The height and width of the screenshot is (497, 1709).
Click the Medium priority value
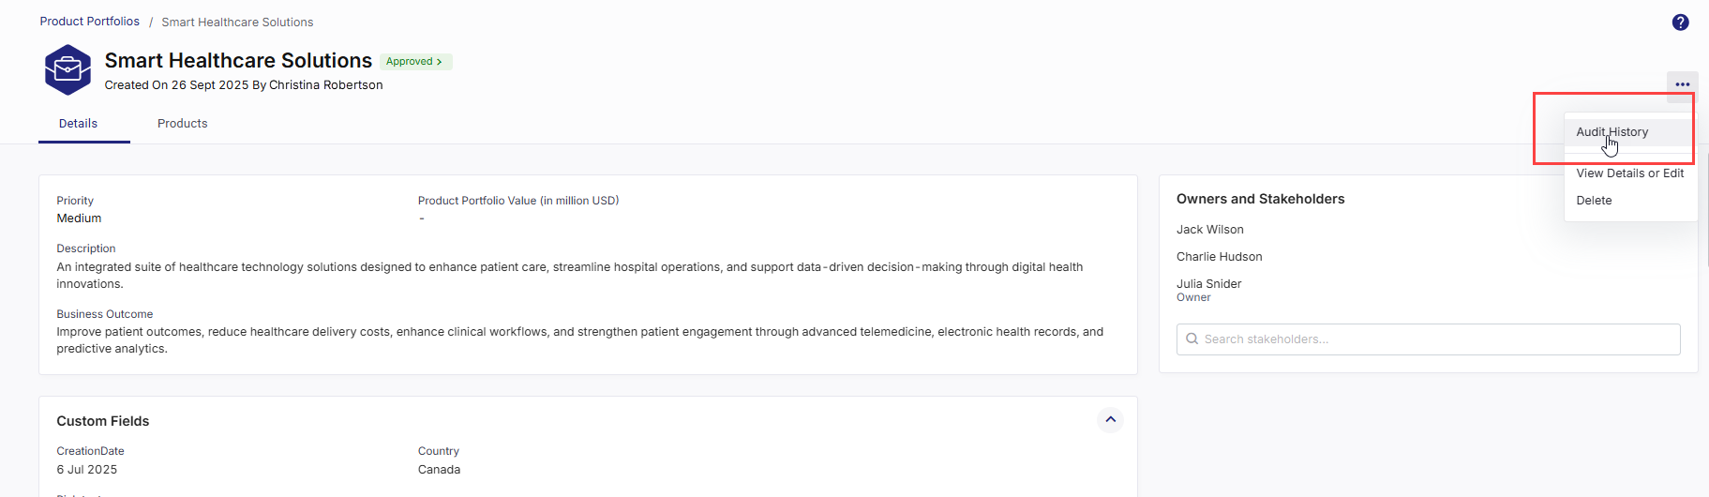coord(79,218)
